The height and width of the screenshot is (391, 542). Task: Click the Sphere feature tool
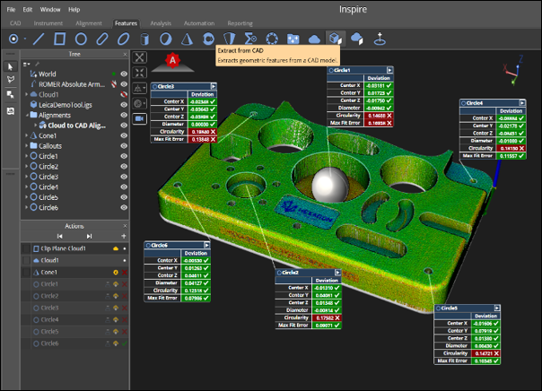[164, 39]
